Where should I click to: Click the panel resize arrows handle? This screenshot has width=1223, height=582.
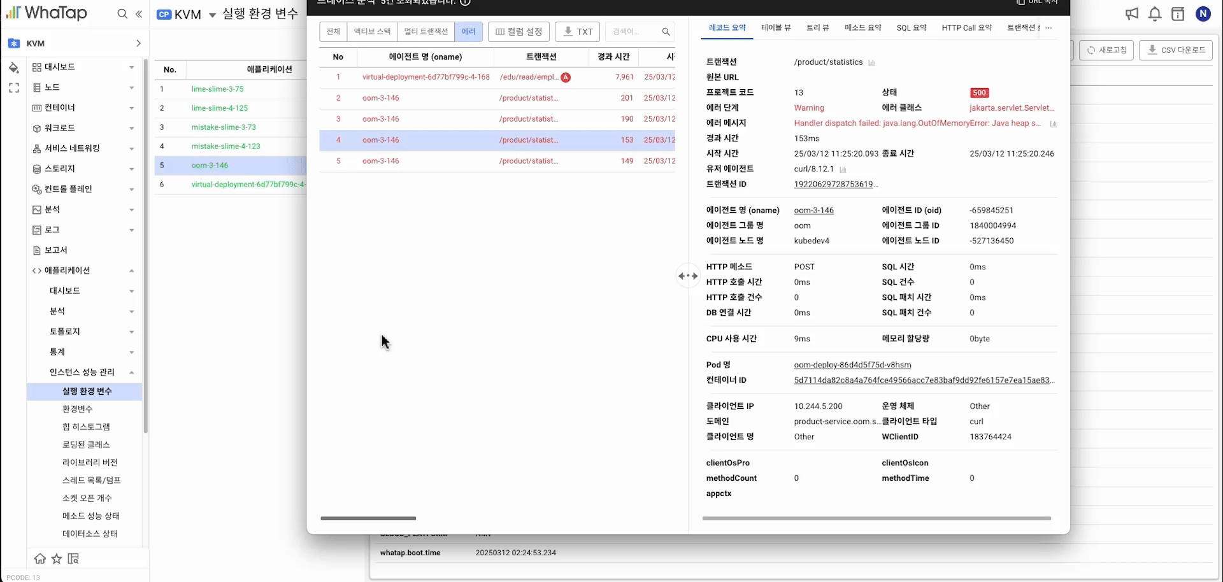point(688,276)
